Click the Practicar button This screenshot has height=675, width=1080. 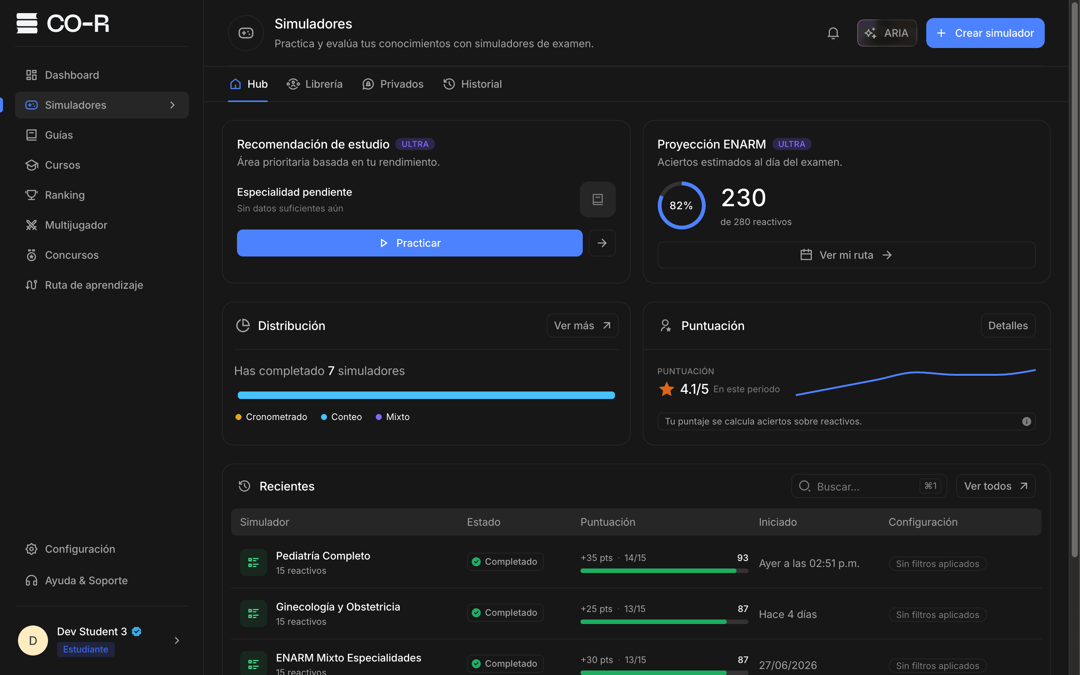point(409,243)
